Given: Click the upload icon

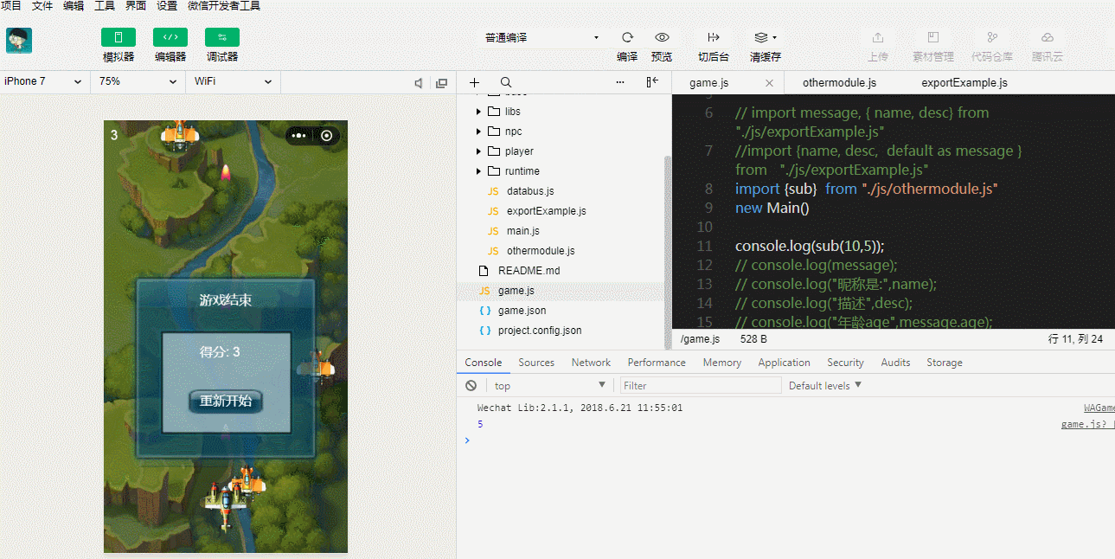Looking at the screenshot, I should [878, 37].
